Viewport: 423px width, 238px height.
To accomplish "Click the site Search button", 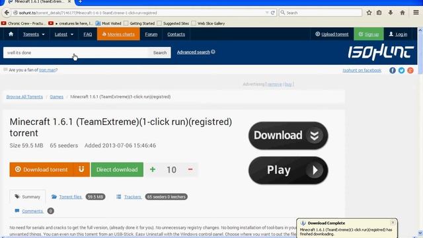I will click(x=160, y=53).
